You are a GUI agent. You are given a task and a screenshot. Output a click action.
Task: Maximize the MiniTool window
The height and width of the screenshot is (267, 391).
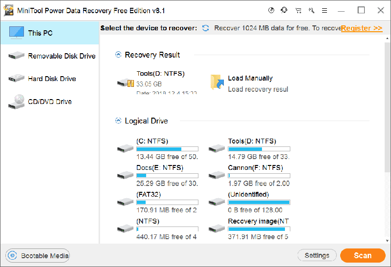[361, 10]
